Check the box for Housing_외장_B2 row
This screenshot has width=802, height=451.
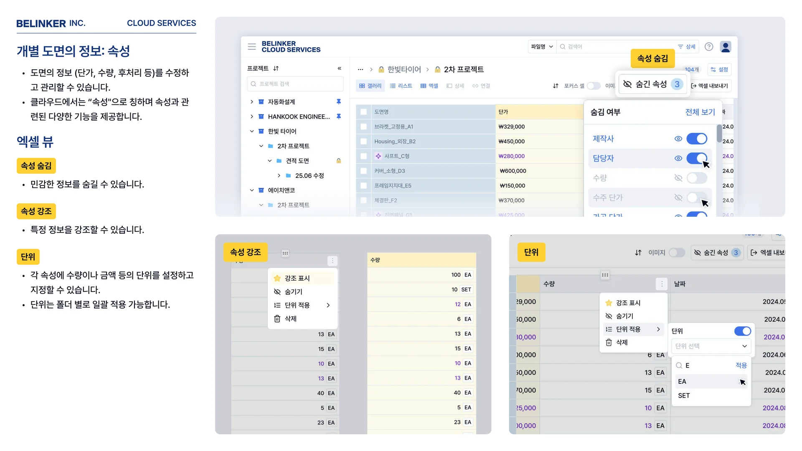[363, 142]
